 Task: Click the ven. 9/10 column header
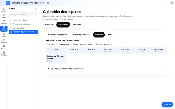(x=141, y=50)
